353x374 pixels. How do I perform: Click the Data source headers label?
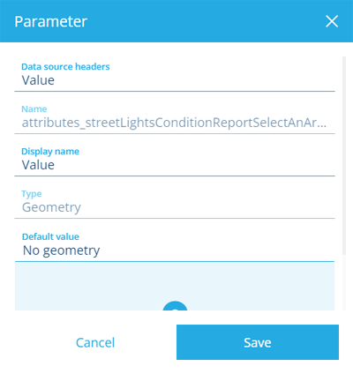(65, 67)
